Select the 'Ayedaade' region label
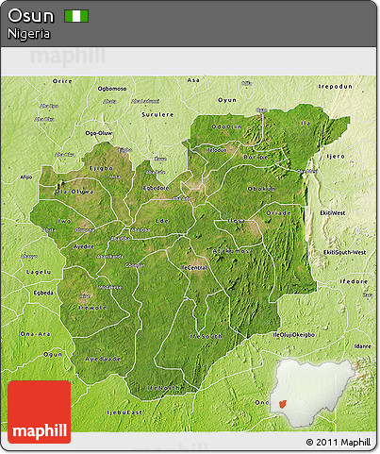The height and width of the screenshot is (454, 380). 103,359
